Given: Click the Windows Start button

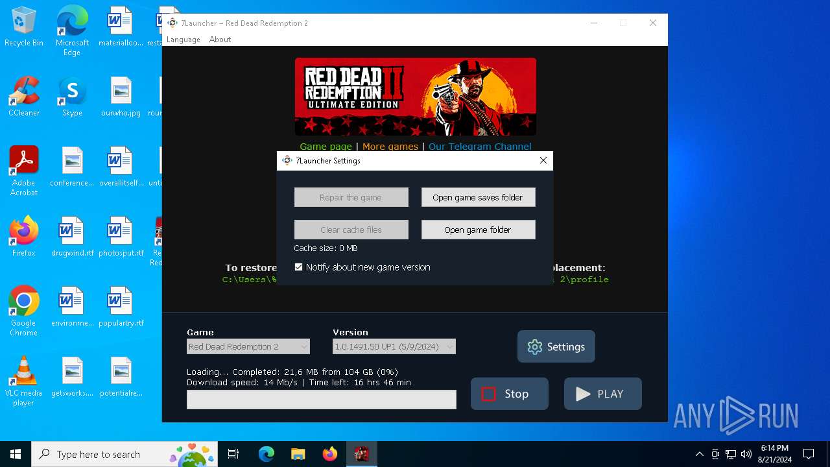Looking at the screenshot, I should click(x=16, y=454).
